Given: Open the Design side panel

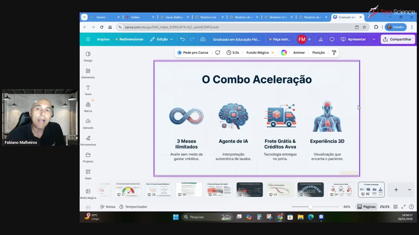Looking at the screenshot, I should coord(88,56).
